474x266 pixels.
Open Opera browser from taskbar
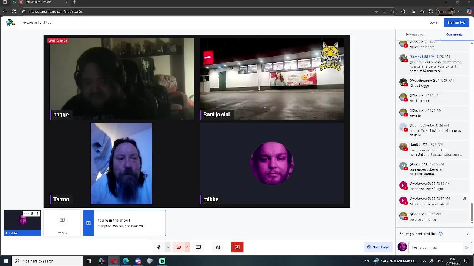(x=114, y=261)
